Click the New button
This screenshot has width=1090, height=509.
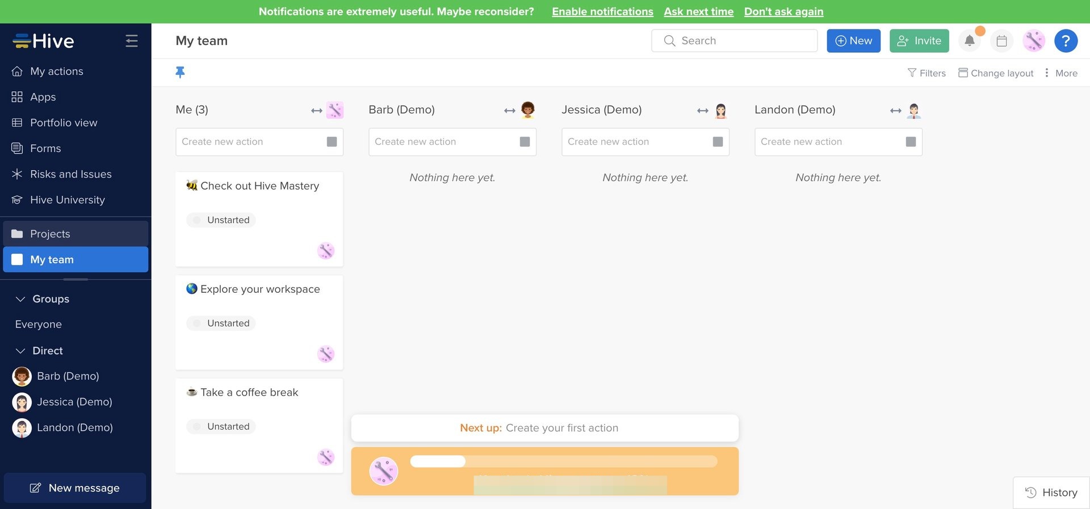click(853, 41)
